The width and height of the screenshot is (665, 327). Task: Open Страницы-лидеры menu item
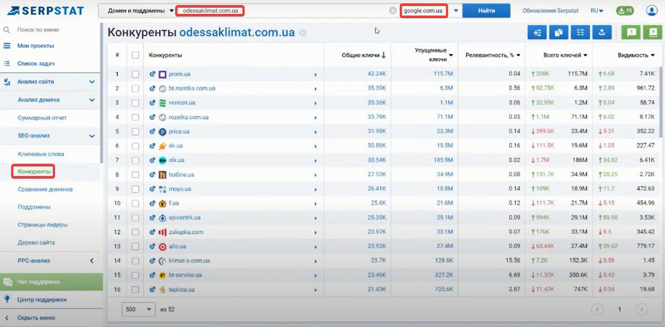[43, 225]
